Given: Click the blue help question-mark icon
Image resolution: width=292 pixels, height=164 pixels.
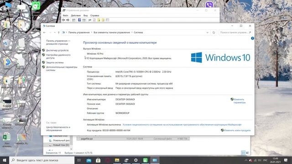Looking at the screenshot, I should point(252,38).
